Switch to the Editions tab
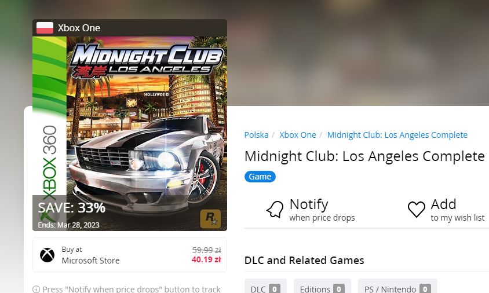 (322, 287)
